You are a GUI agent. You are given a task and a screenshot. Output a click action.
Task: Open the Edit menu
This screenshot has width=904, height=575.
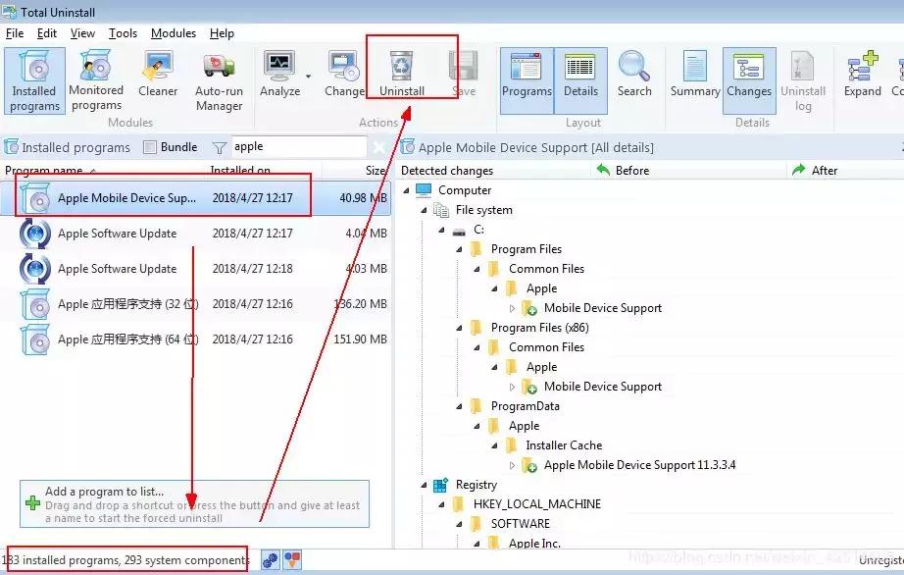(x=47, y=33)
